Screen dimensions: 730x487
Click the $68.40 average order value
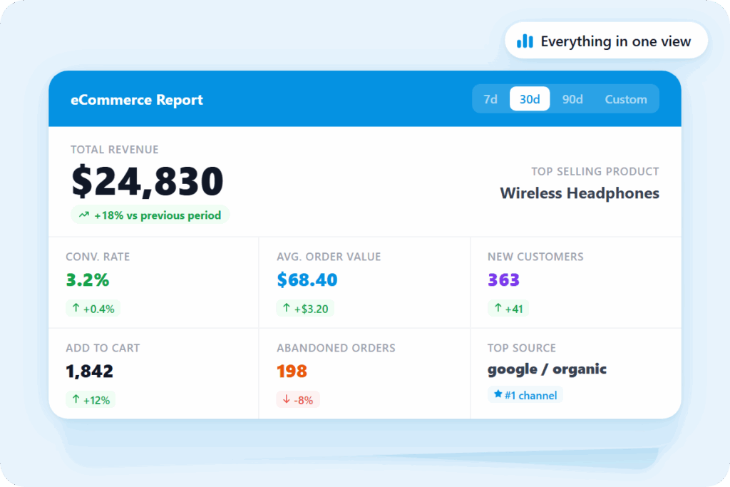307,280
